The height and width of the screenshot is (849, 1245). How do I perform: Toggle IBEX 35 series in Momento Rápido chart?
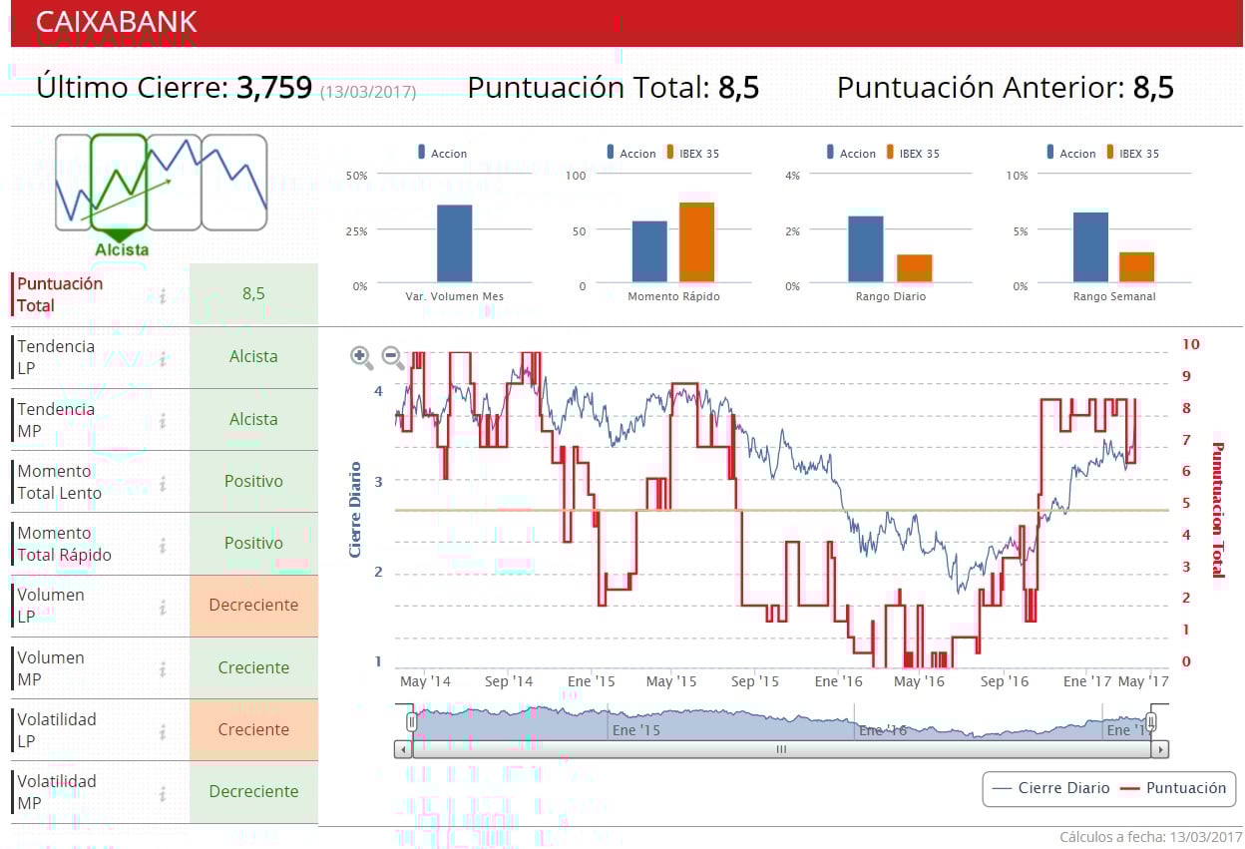click(x=691, y=154)
